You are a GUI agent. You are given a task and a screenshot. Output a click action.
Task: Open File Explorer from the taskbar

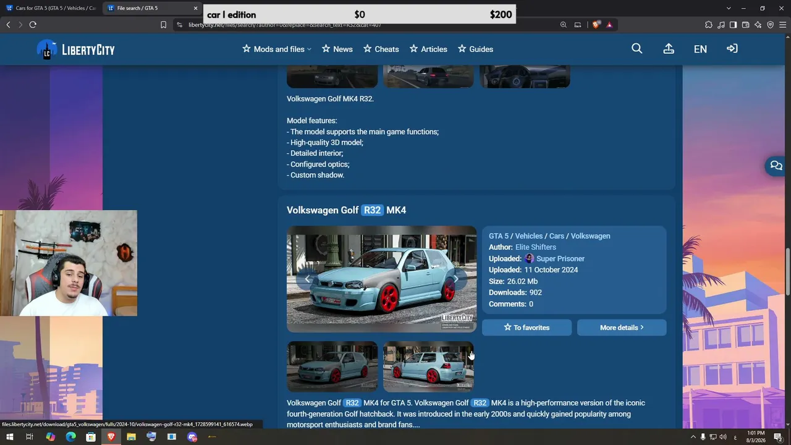click(x=131, y=437)
